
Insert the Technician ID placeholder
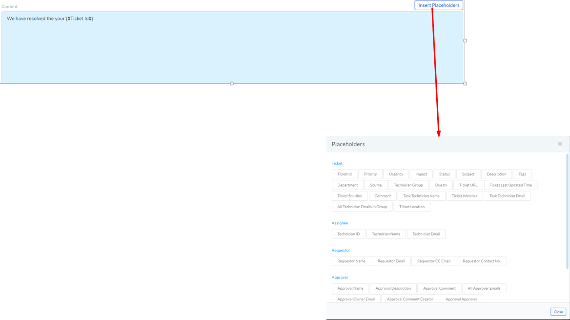(348, 234)
